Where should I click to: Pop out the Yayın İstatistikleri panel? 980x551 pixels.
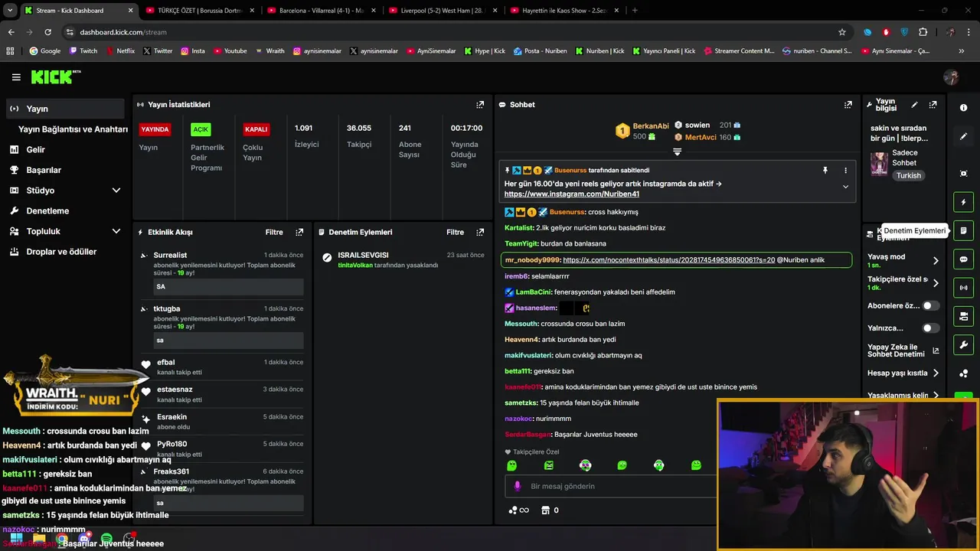coord(480,105)
